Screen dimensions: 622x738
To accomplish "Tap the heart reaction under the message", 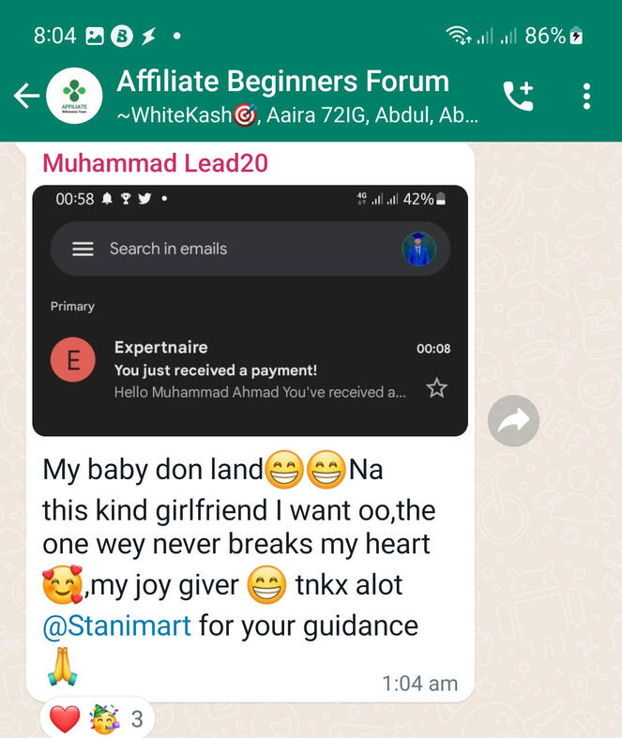I will 65,719.
